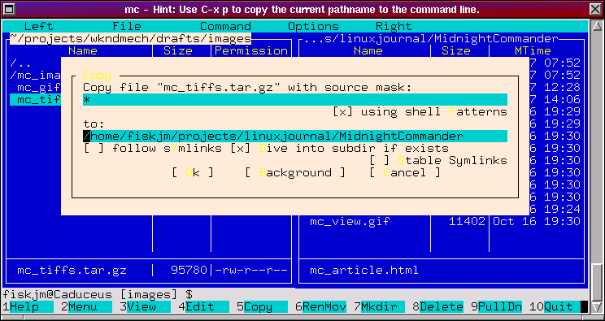Run copy via Background button

[295, 172]
